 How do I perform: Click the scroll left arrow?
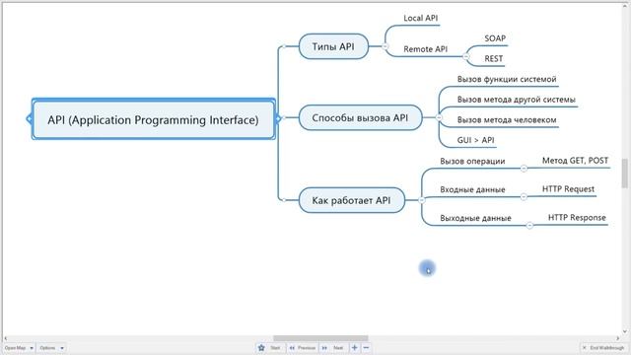pos(5,338)
